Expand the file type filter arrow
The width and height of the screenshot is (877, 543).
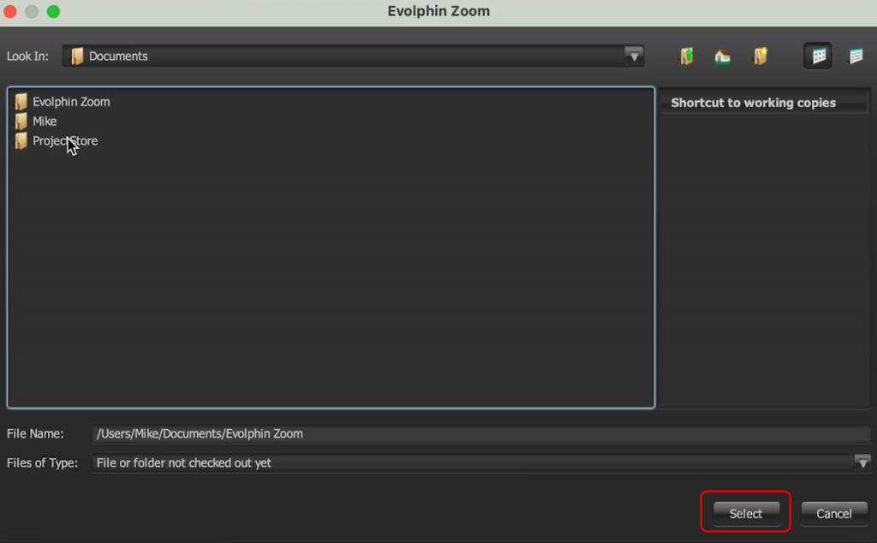(862, 462)
